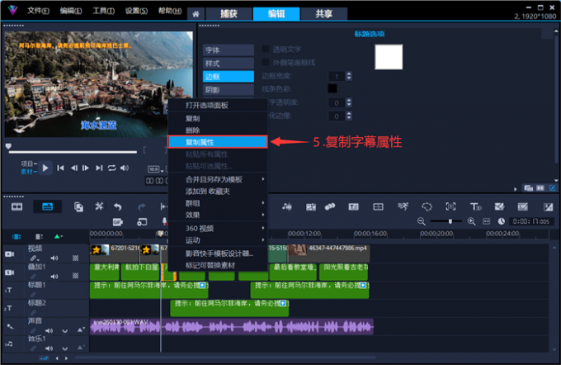The width and height of the screenshot is (561, 365).
Task: Open the 字体 options section
Action: pyautogui.click(x=229, y=50)
